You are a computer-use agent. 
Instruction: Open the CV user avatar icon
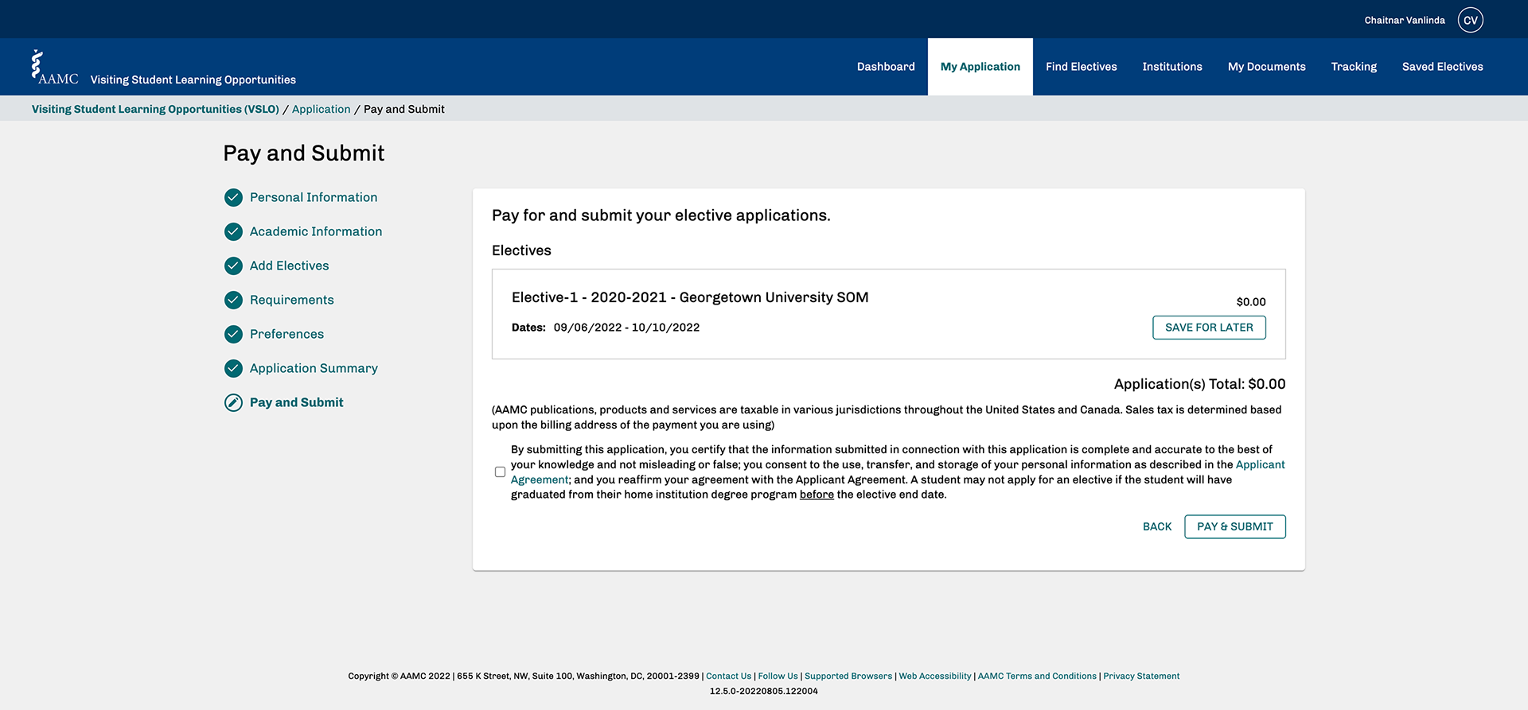pyautogui.click(x=1470, y=20)
